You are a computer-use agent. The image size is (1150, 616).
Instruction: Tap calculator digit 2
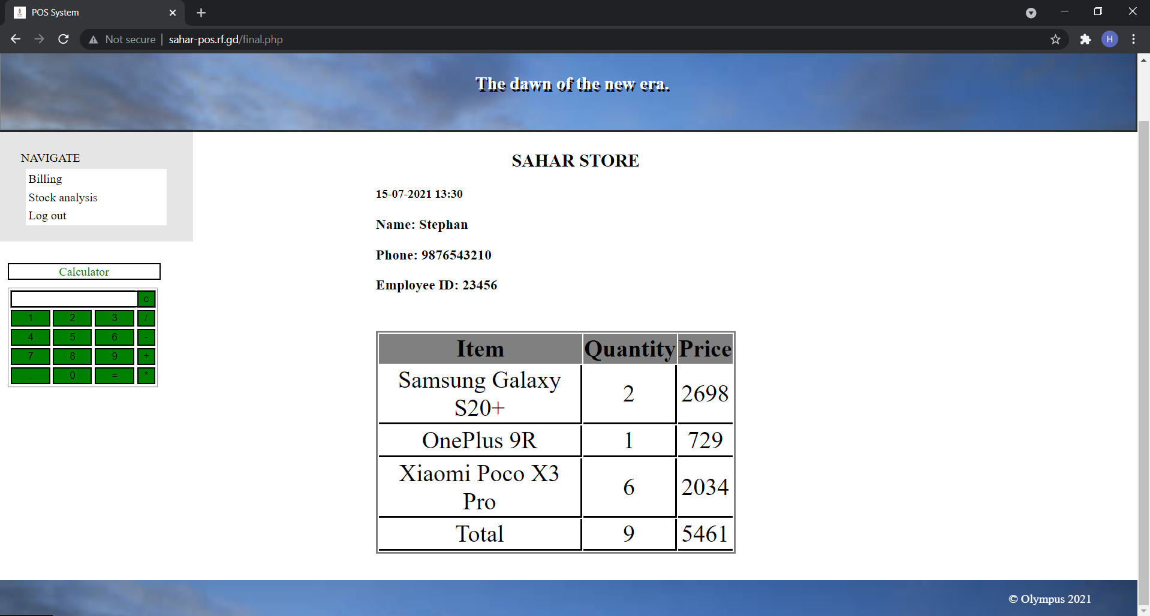click(73, 318)
